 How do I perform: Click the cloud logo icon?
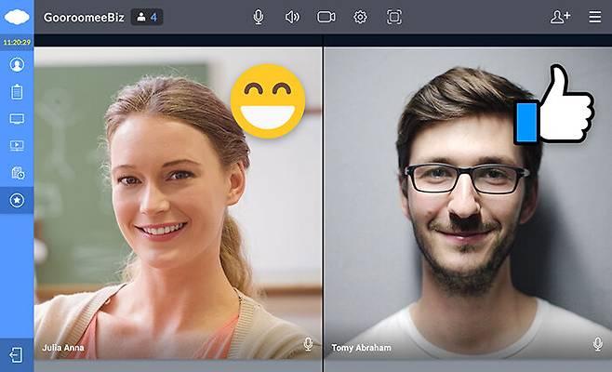[x=17, y=17]
